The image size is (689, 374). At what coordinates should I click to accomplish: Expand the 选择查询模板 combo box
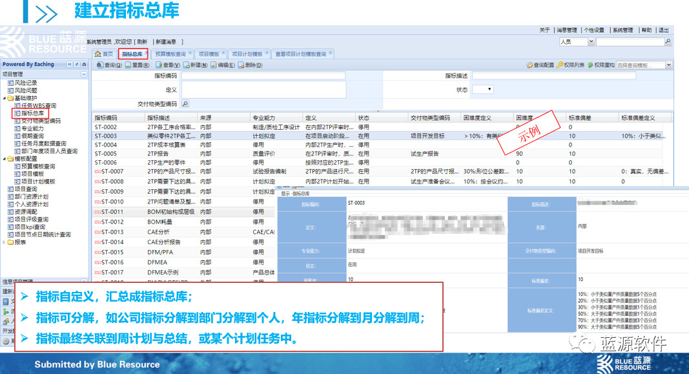(668, 65)
